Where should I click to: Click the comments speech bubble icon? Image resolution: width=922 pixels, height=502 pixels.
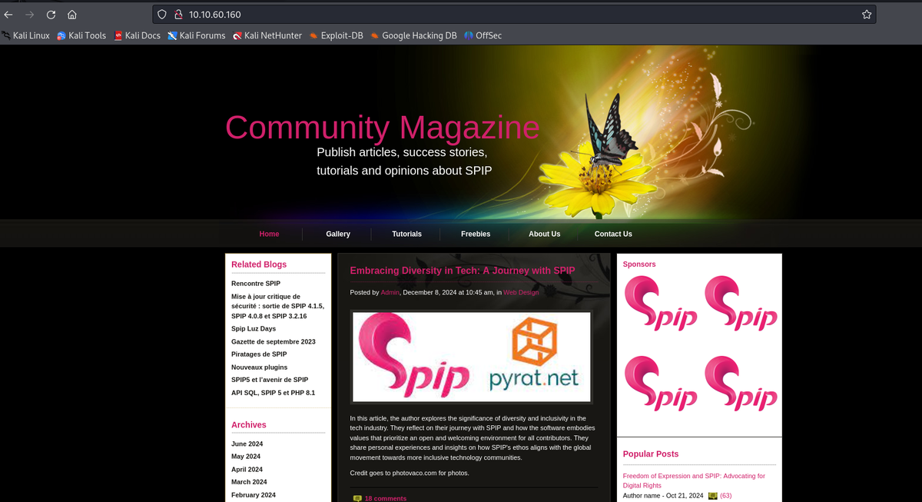[357, 498]
